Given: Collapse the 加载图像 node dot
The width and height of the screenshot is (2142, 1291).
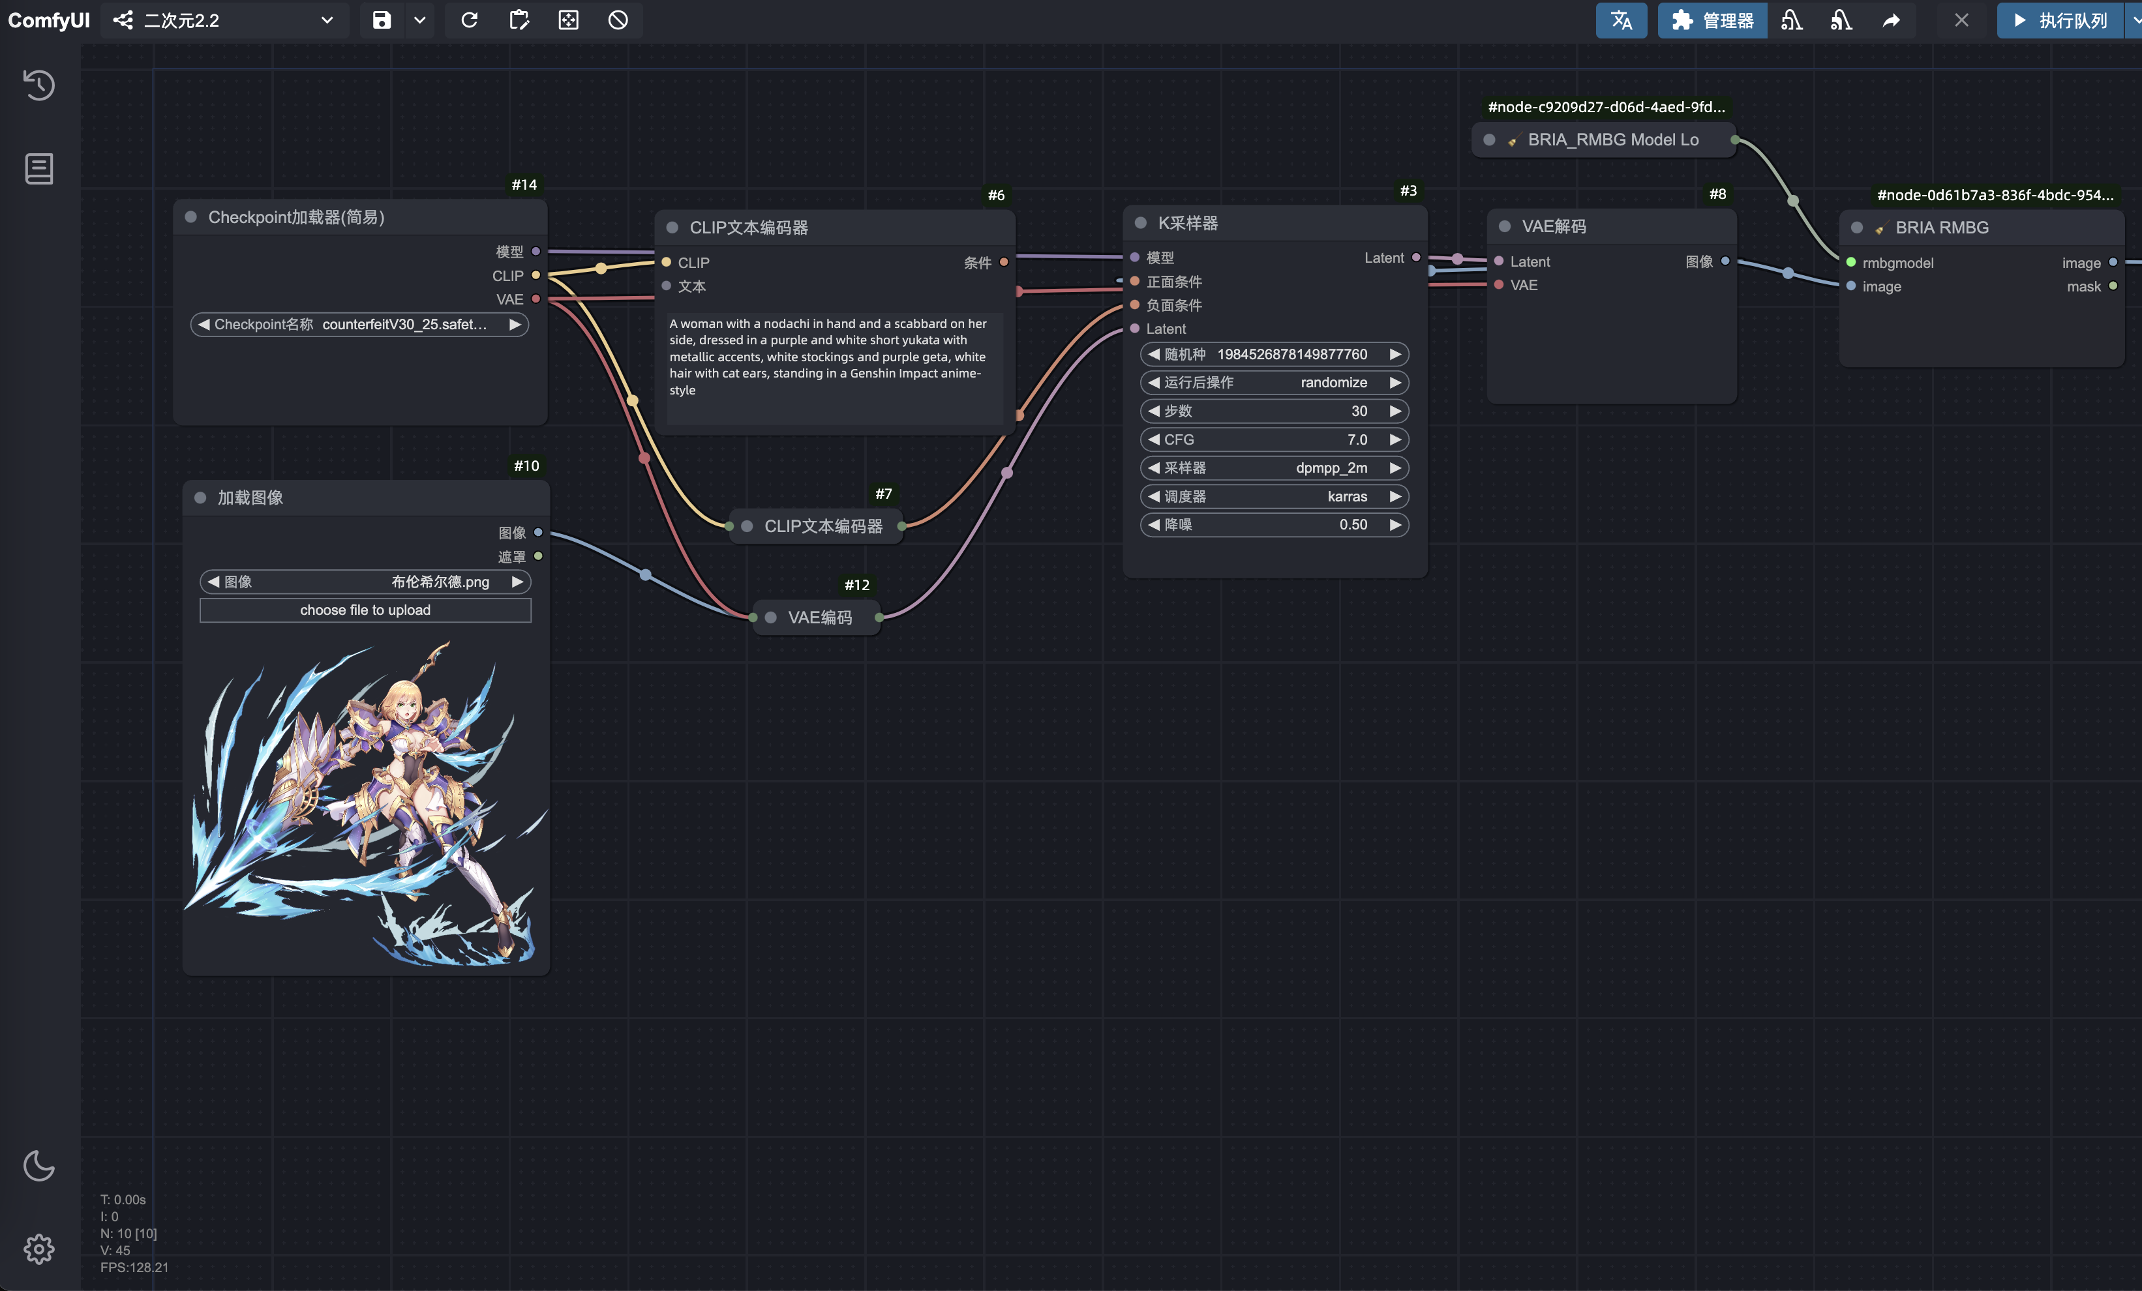Looking at the screenshot, I should pos(200,497).
